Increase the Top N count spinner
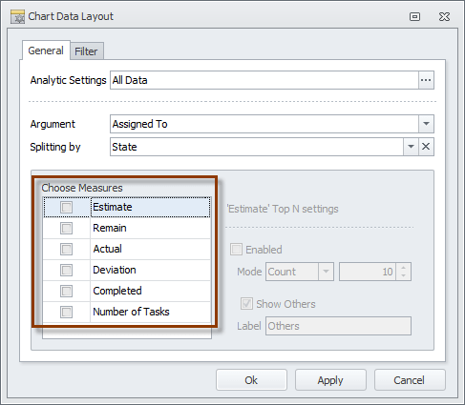This screenshot has width=465, height=405. point(404,268)
